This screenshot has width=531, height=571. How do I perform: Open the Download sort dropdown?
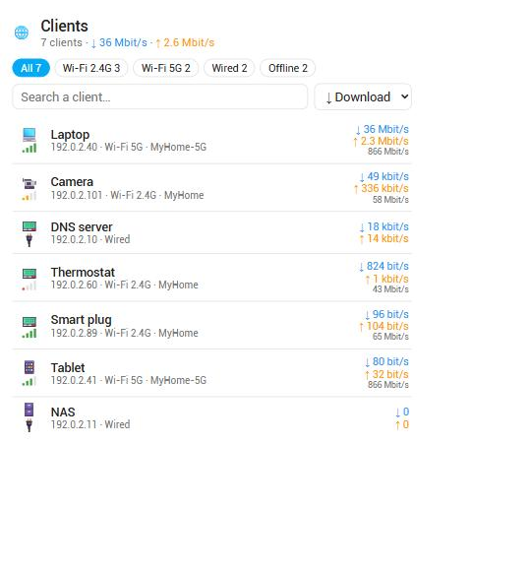(363, 96)
